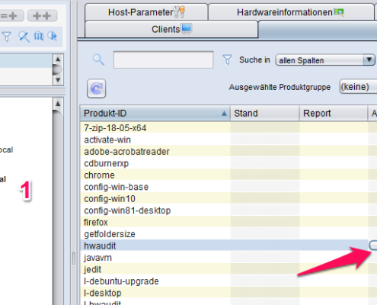Viewport: 377px width, 305px height.
Task: Open the Host-Parameter tab
Action: [146, 12]
